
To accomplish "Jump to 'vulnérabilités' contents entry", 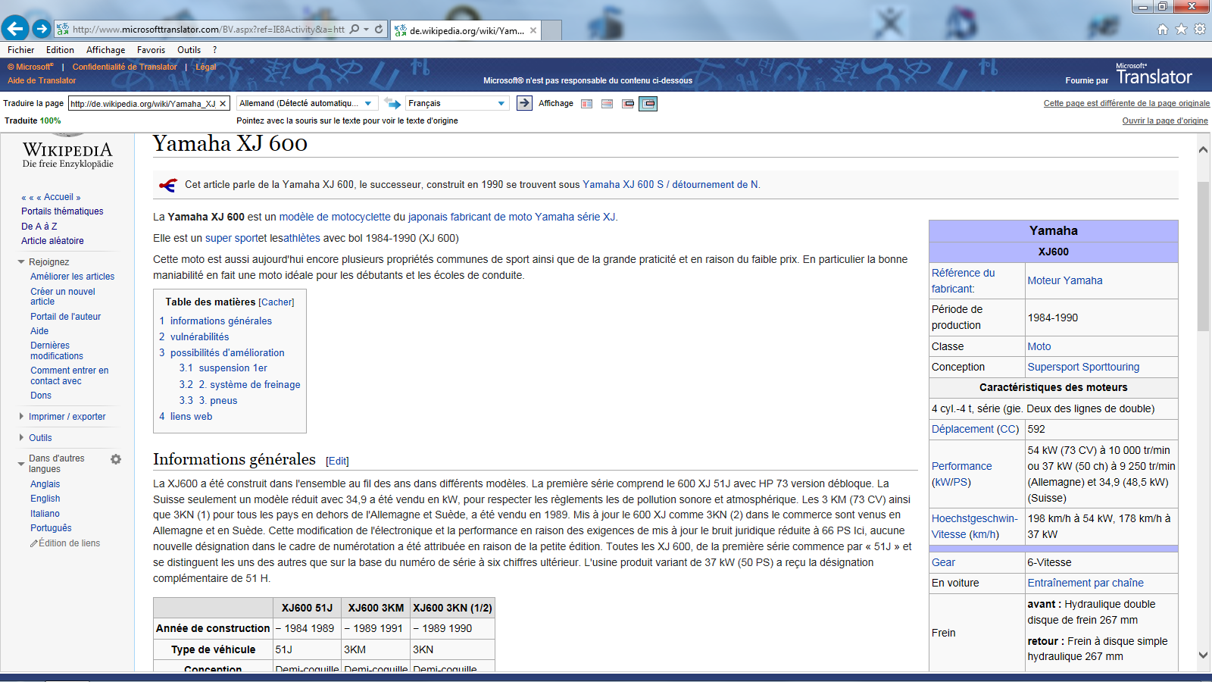I will 199,337.
